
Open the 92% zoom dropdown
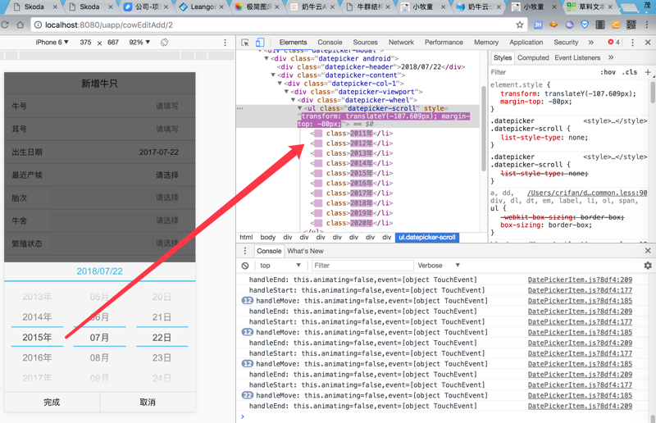pyautogui.click(x=139, y=43)
